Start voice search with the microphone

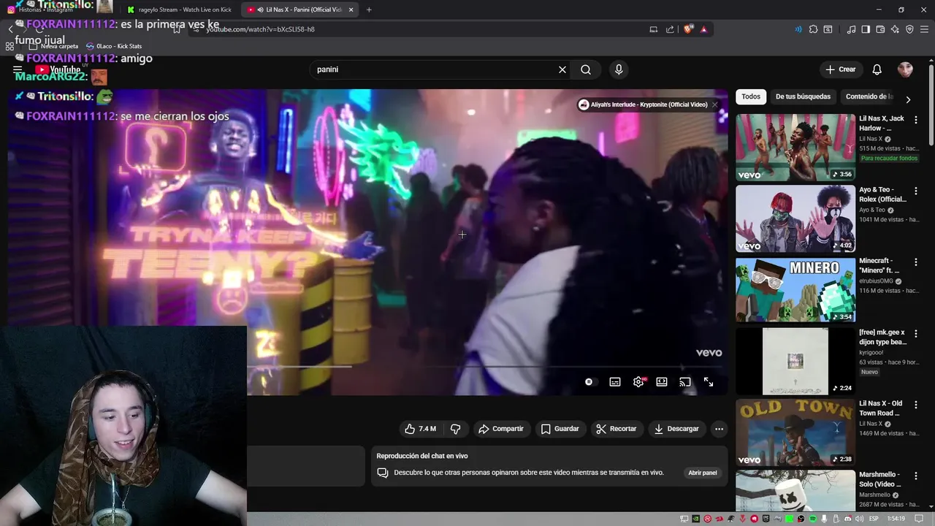pyautogui.click(x=619, y=69)
